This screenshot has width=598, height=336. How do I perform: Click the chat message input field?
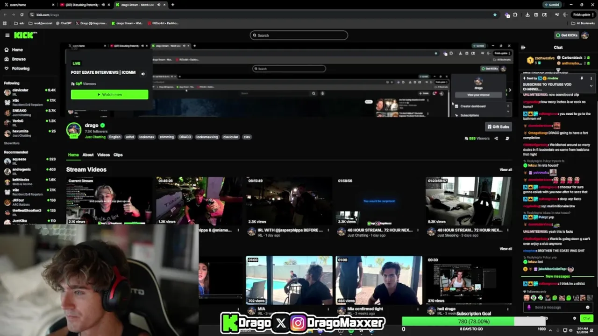pos(558,308)
